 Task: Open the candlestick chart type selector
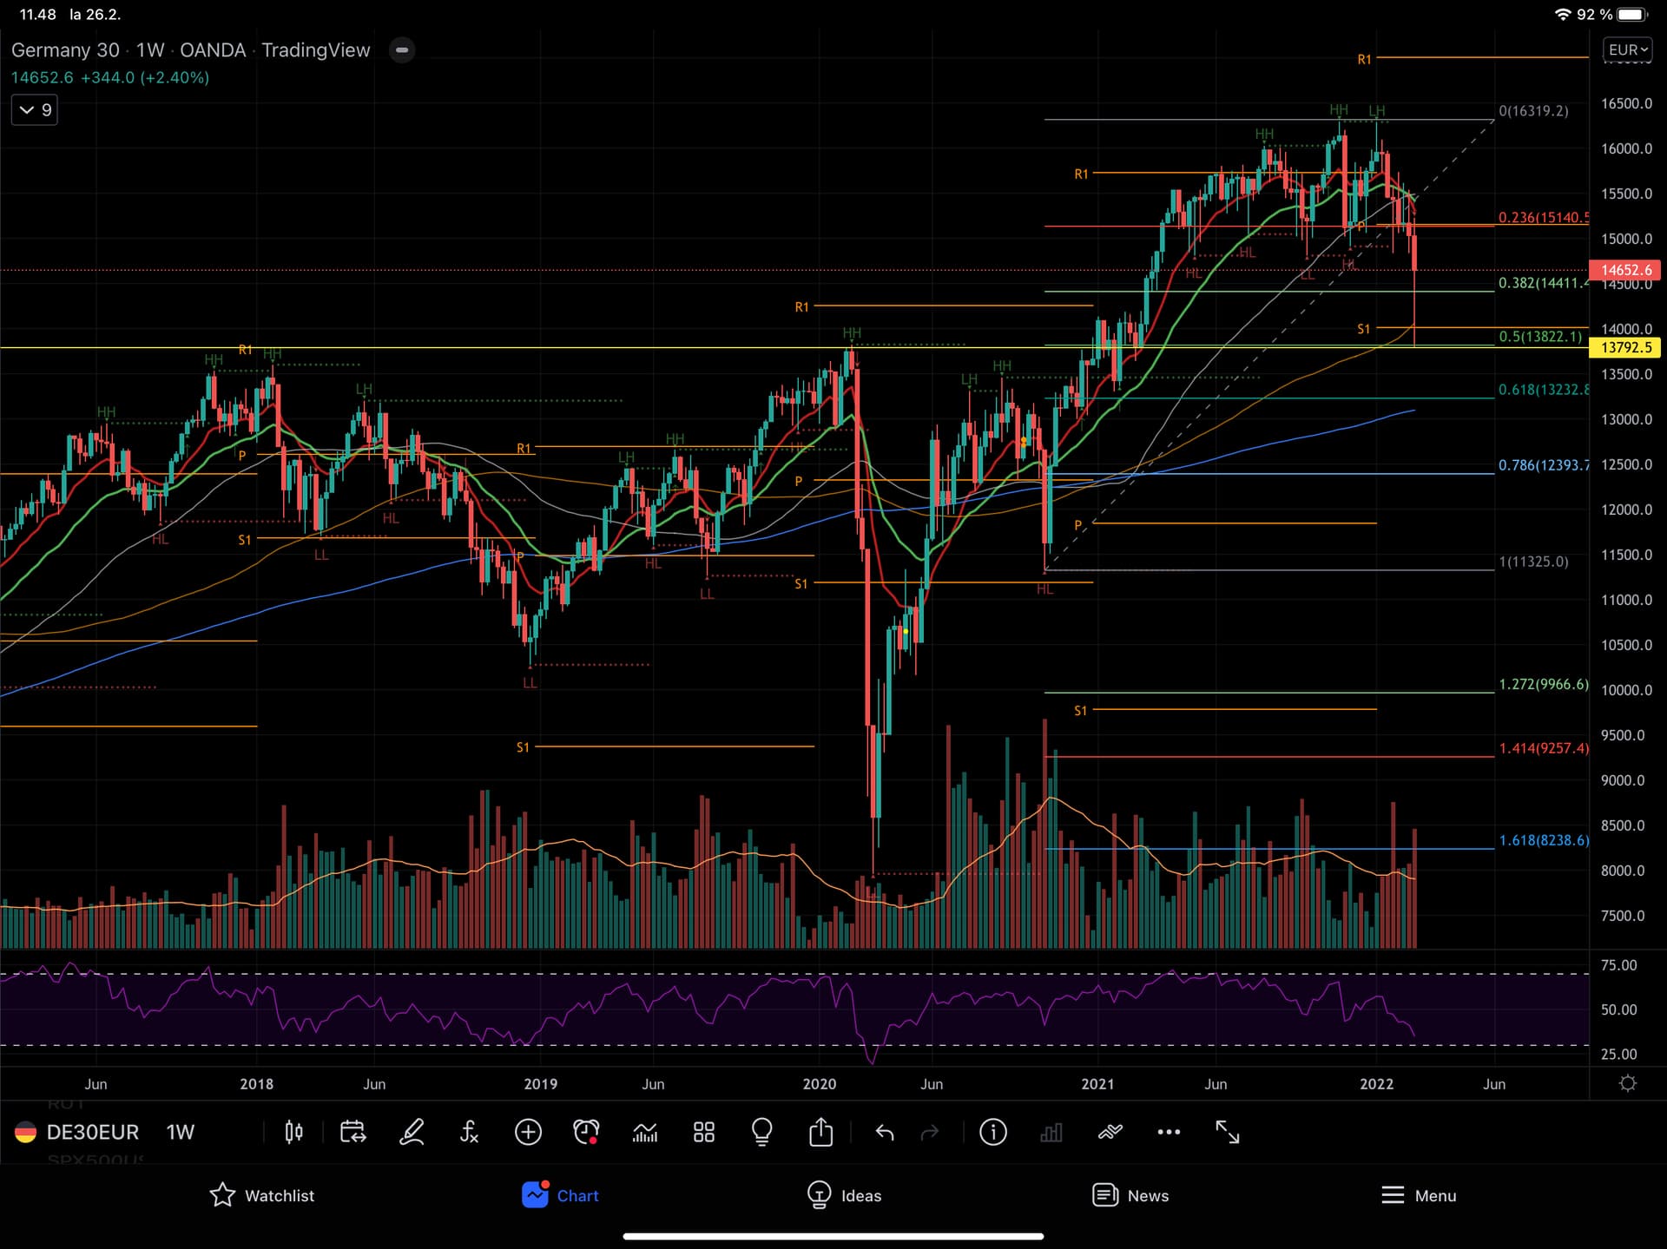tap(293, 1132)
